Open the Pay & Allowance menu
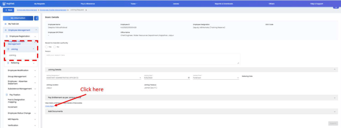341x128 pixels. (x=88, y=4)
